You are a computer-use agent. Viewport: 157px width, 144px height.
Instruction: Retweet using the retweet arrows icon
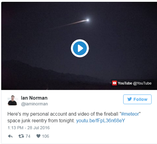[21, 136]
